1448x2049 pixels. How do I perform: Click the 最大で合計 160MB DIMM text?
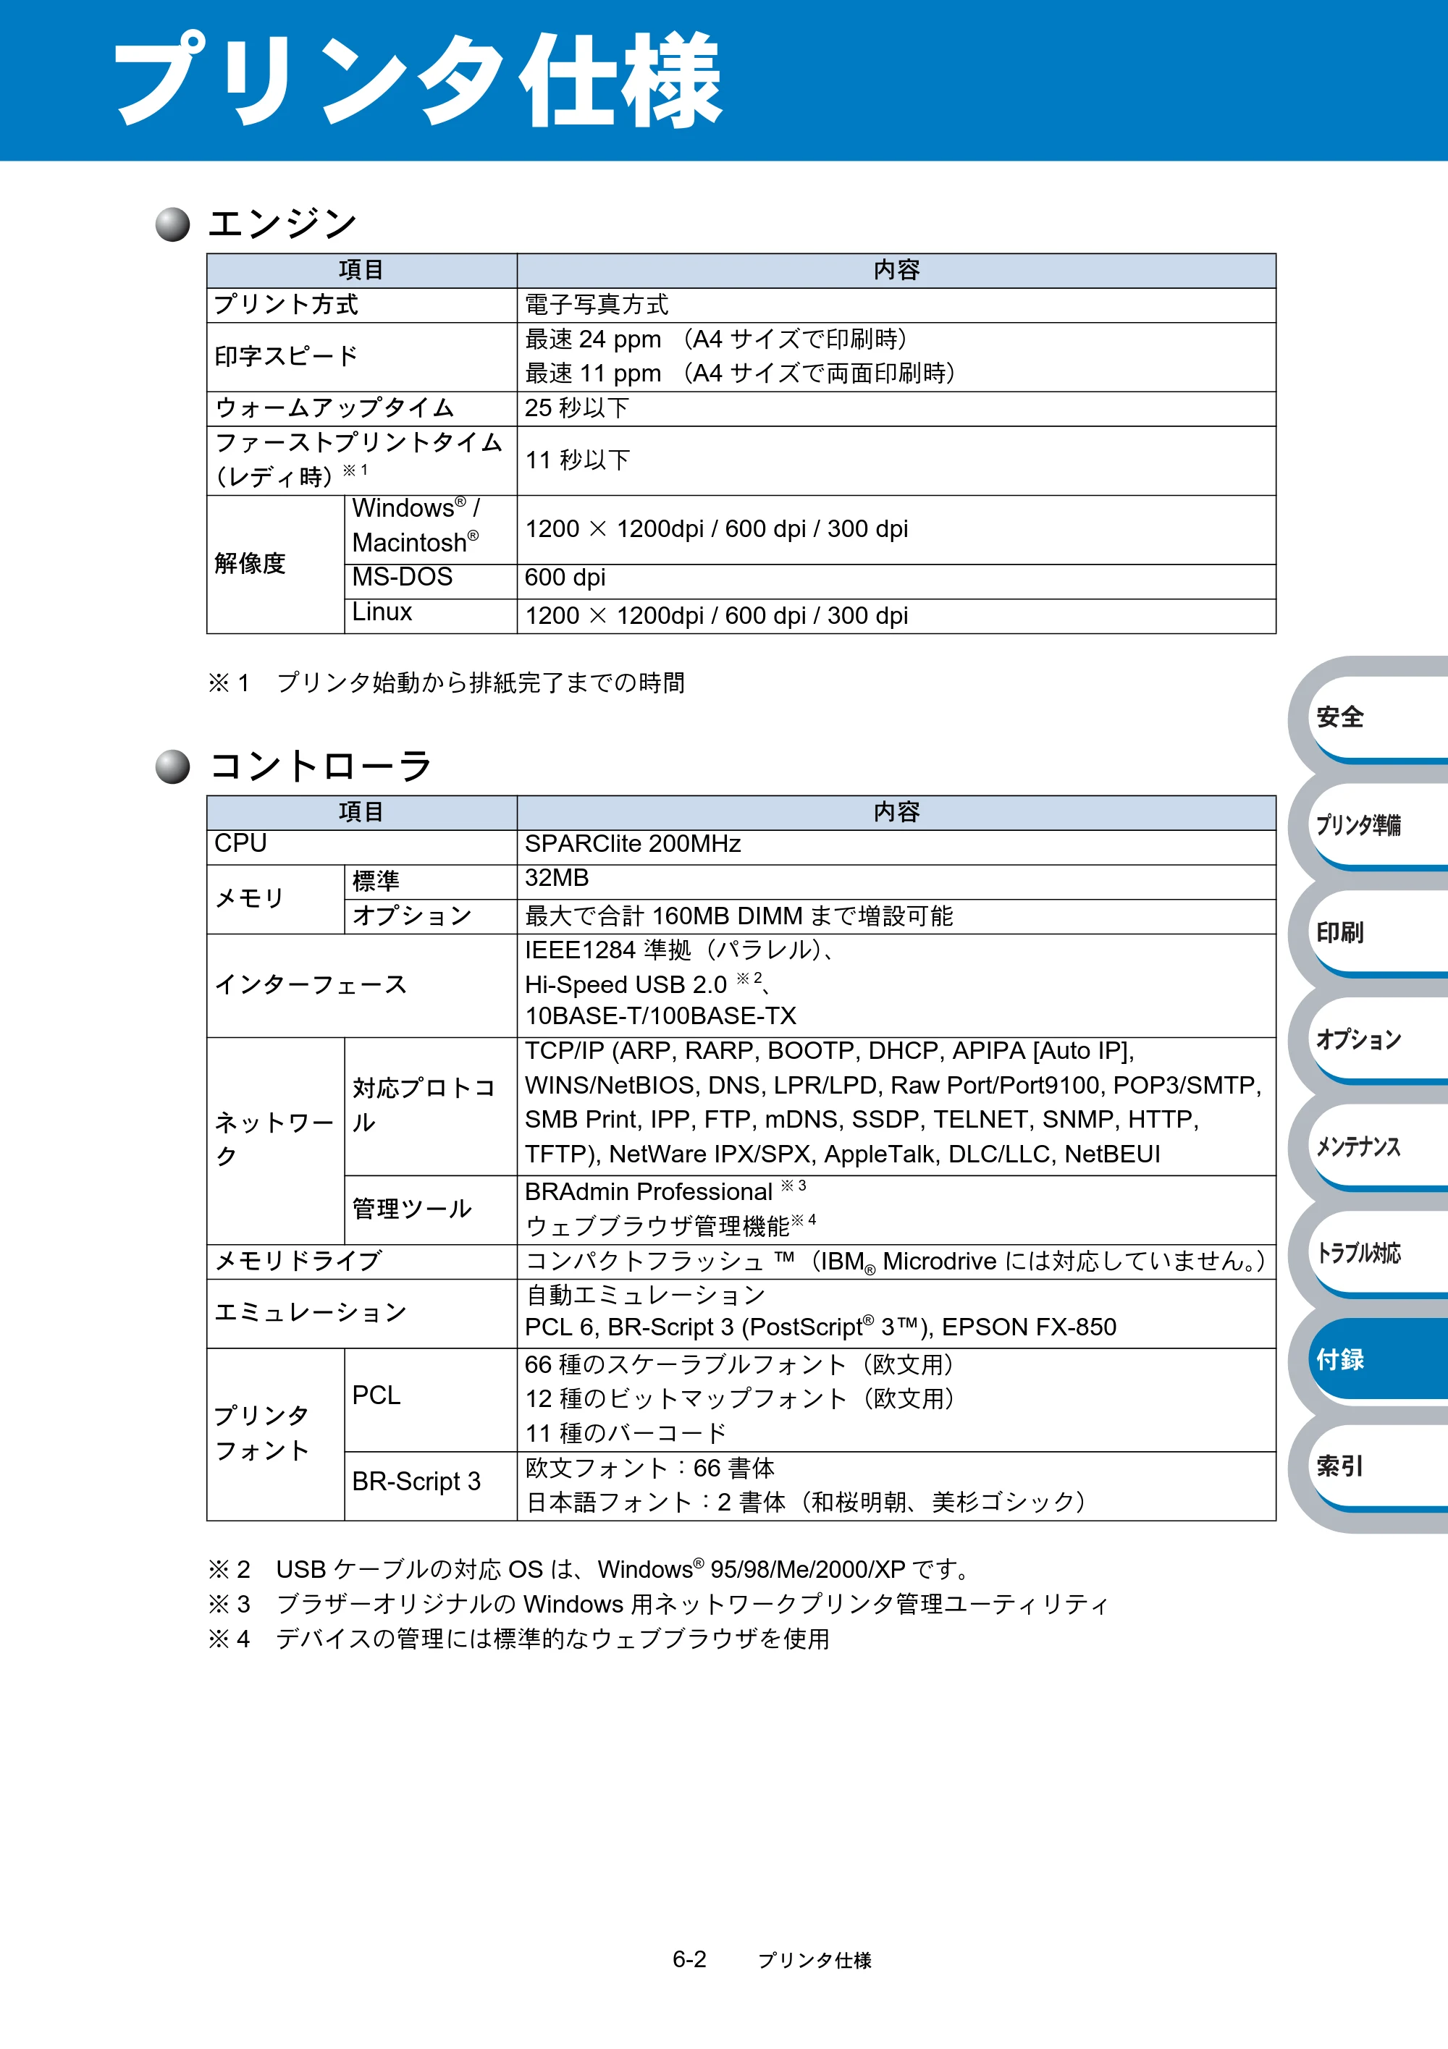click(738, 916)
